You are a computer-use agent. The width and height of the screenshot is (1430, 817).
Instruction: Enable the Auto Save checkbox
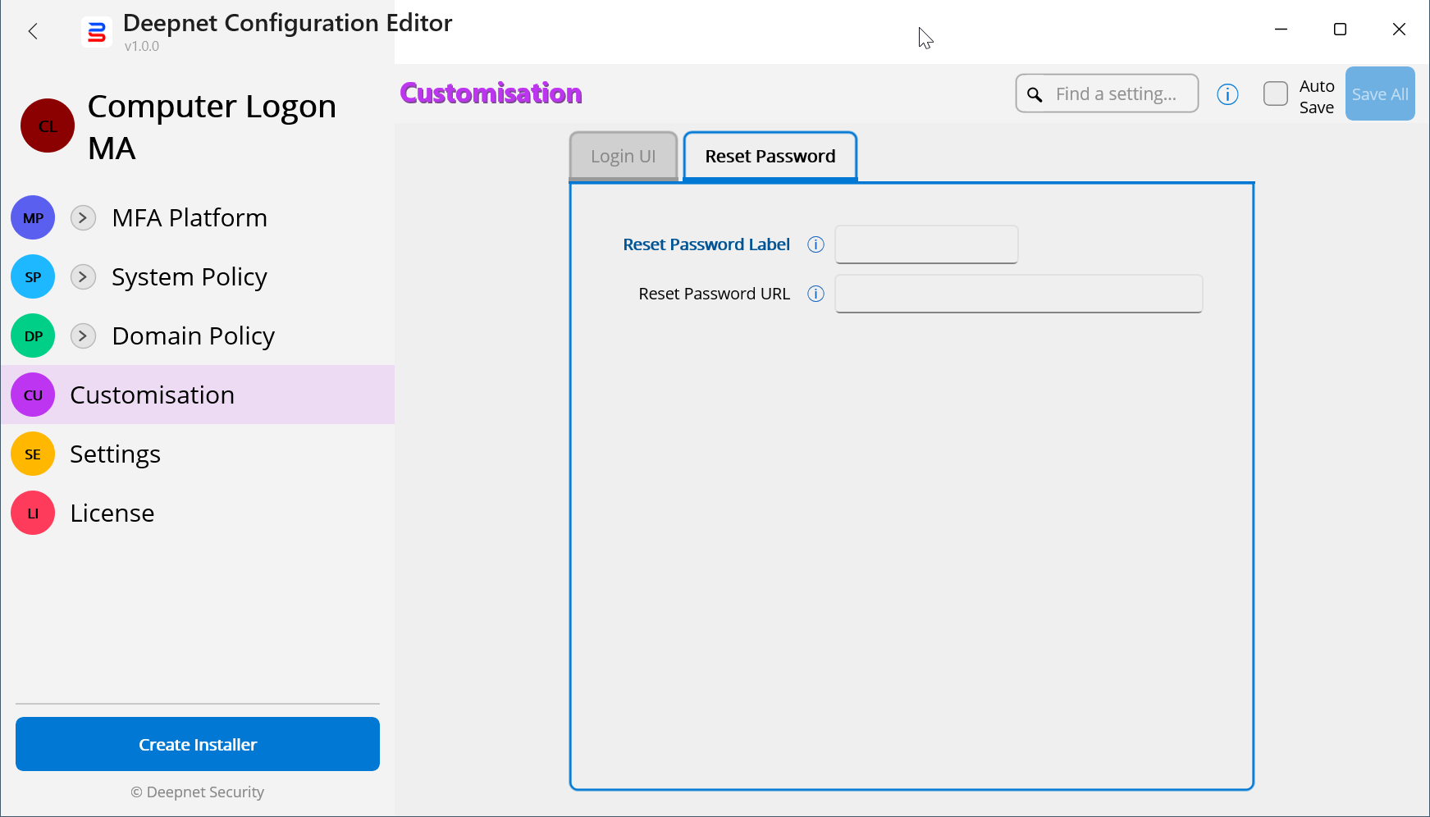click(x=1276, y=94)
